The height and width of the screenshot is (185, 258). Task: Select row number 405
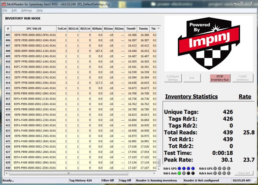tap(8, 35)
